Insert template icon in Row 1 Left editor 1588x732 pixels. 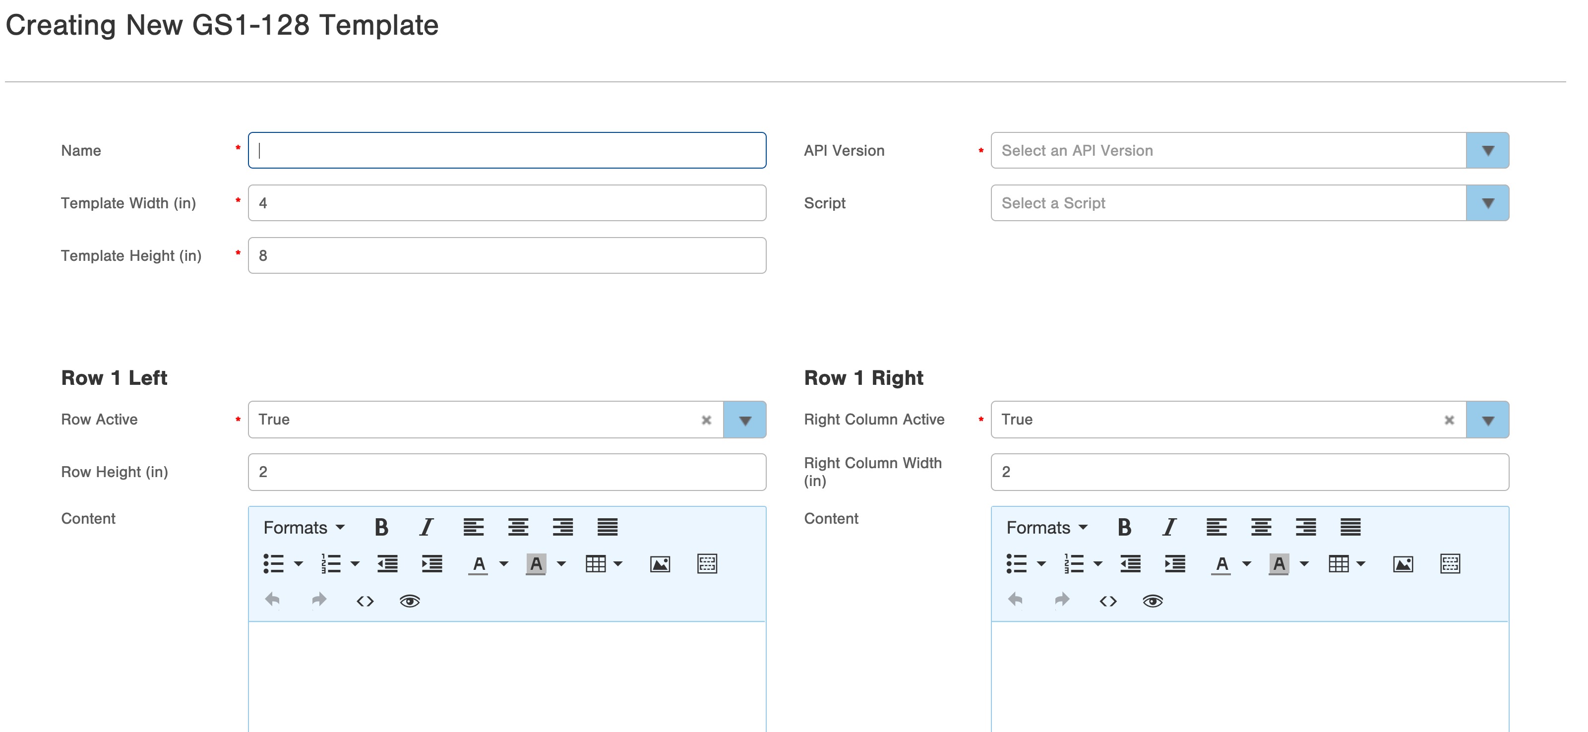tap(707, 564)
